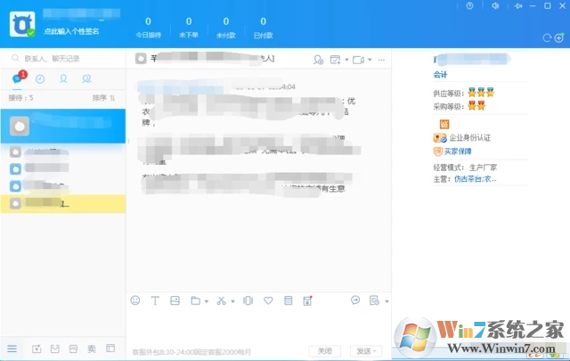Select the yellow highlighted conversation
570x361 pixels.
pos(63,203)
